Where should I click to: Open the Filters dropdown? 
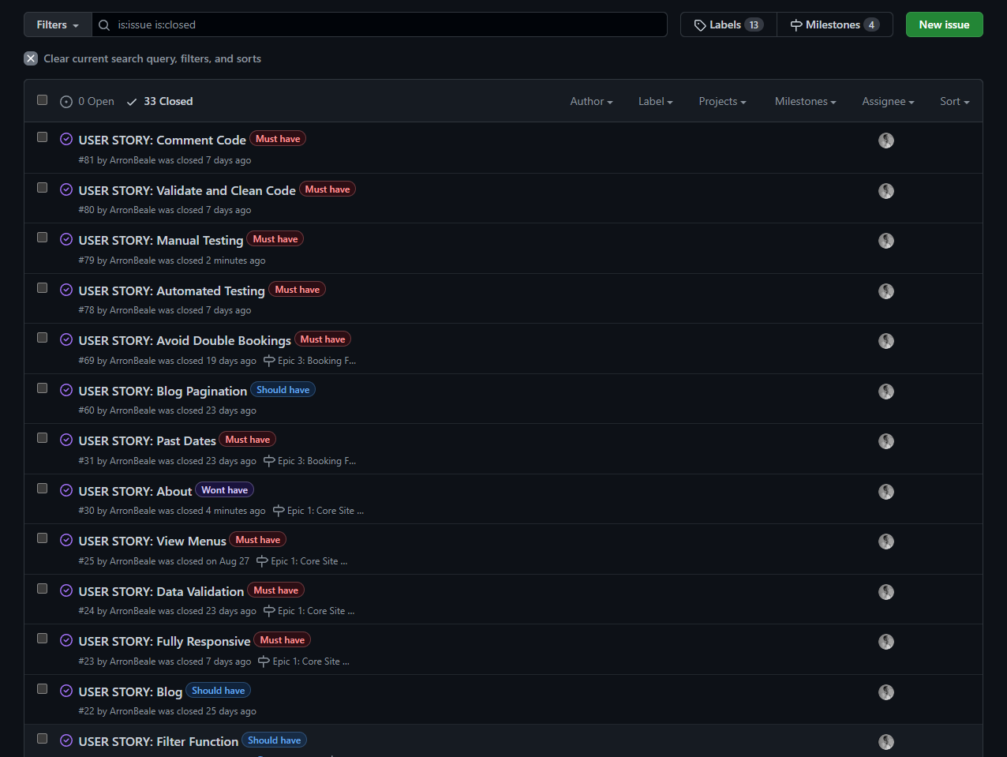coord(58,24)
